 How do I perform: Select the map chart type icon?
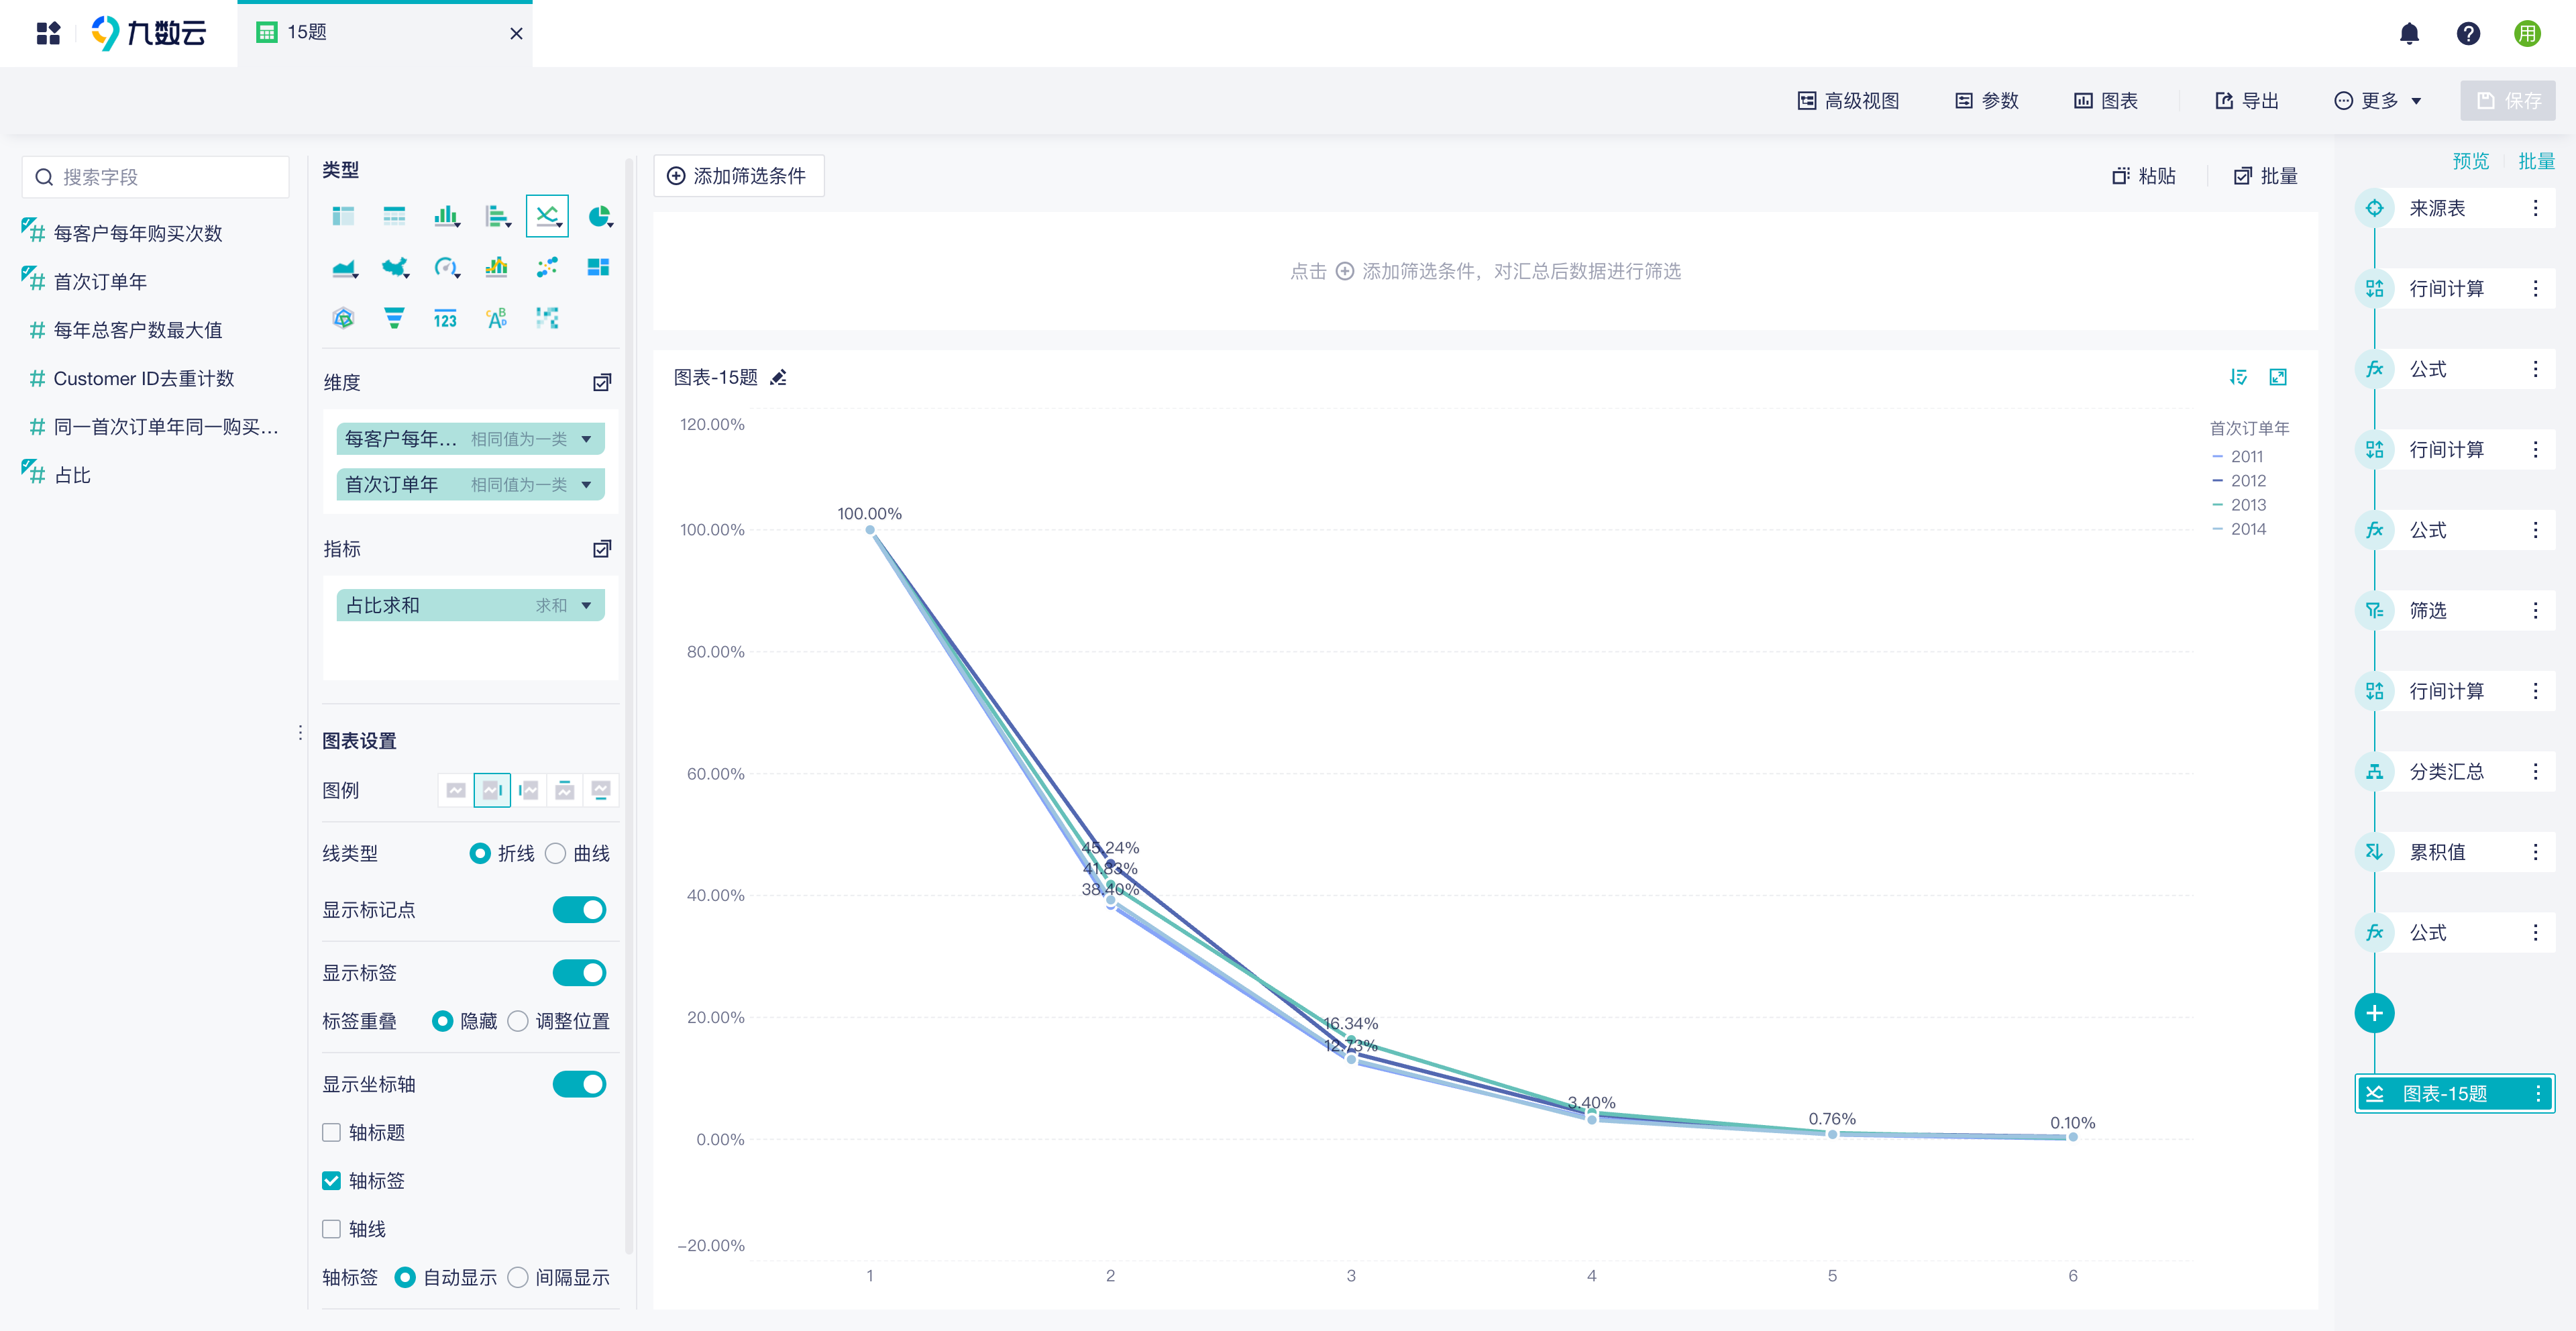396,267
